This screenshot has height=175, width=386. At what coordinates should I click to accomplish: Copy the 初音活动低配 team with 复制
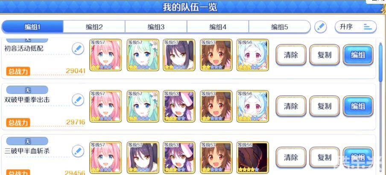click(325, 55)
